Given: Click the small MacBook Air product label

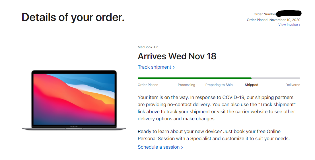Looking at the screenshot, I should [x=148, y=47].
